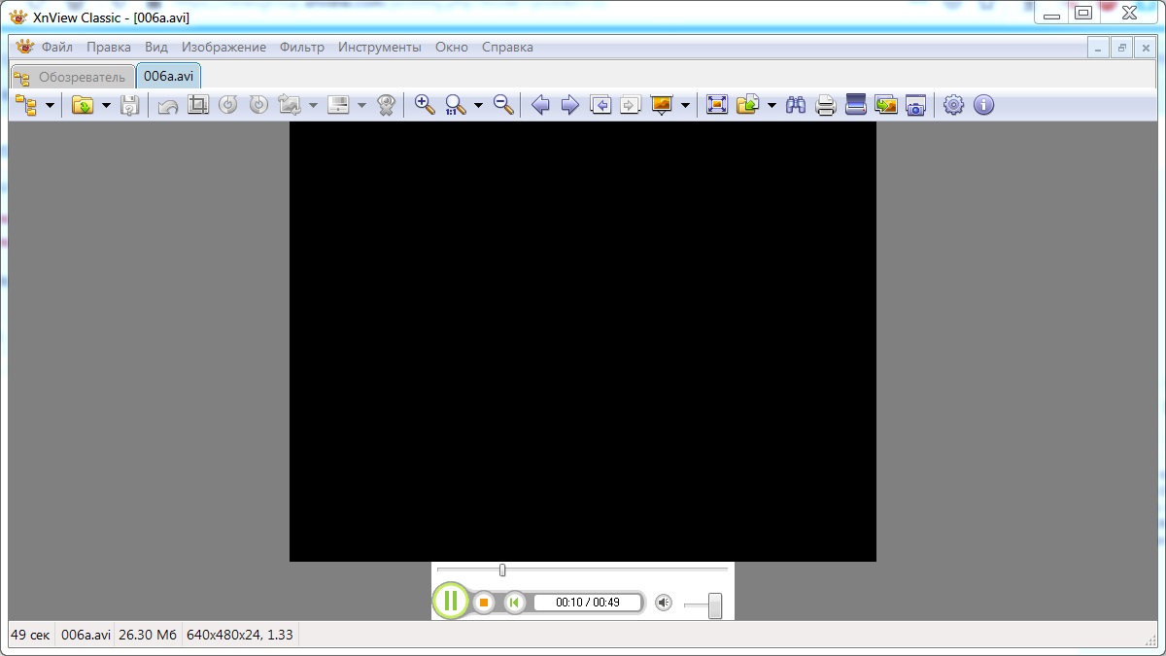Open settings with the gear icon
This screenshot has height=656, width=1166.
pos(954,105)
